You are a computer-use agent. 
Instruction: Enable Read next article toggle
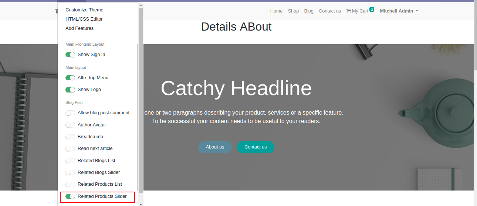(70, 149)
